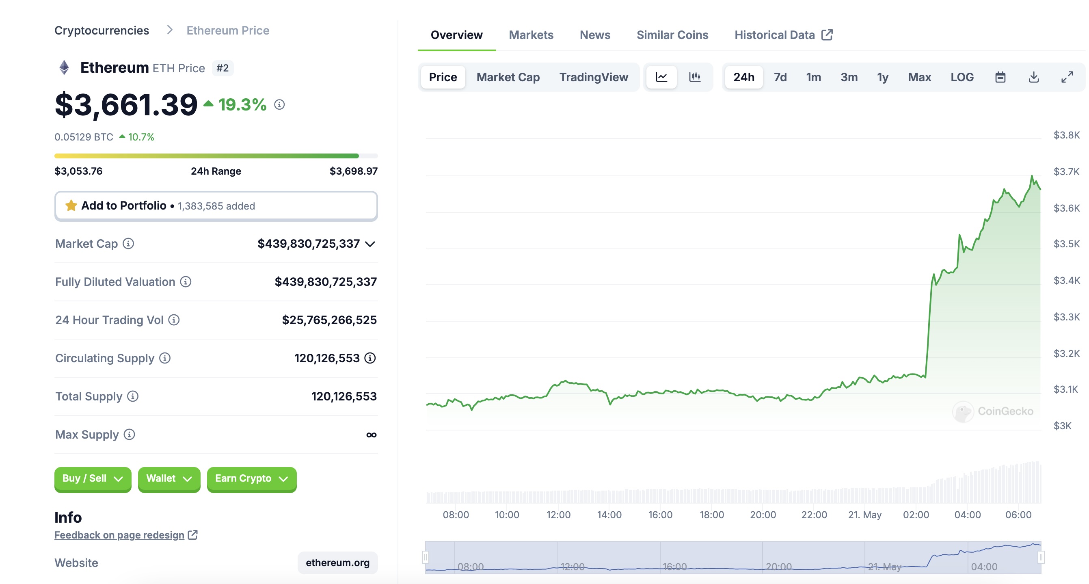Click the Ethereum Price breadcrumb
Viewport: 1089px width, 584px height.
click(x=228, y=30)
